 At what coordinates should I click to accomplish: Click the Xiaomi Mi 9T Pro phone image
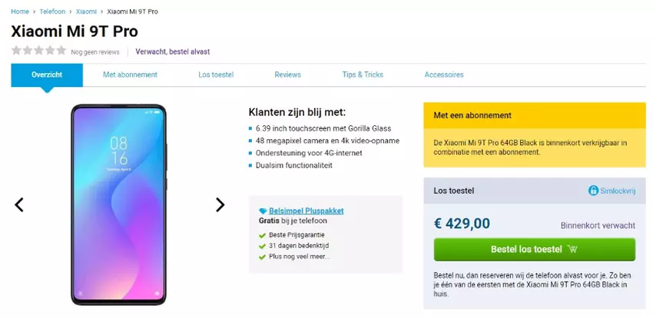(118, 204)
